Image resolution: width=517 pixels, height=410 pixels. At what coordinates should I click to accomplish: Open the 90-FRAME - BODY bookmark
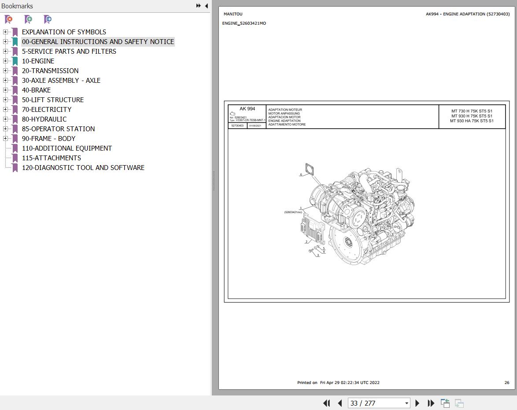tap(48, 139)
